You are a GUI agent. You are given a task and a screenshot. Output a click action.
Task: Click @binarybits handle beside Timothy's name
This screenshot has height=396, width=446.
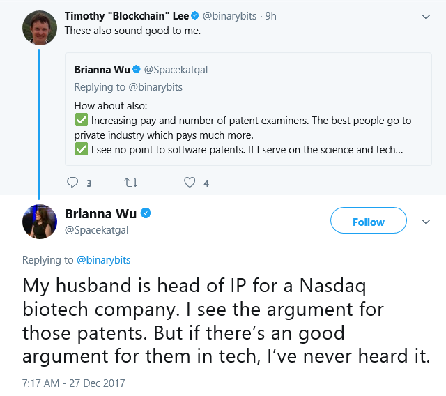[229, 16]
